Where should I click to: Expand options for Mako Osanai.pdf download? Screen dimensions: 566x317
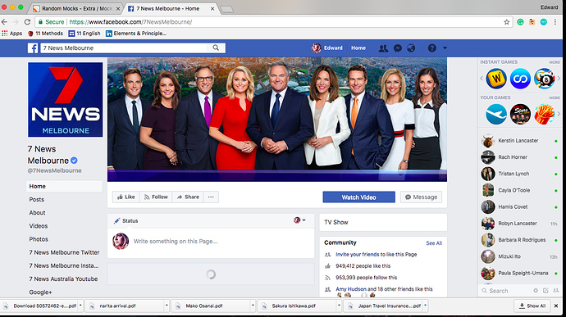pos(253,306)
